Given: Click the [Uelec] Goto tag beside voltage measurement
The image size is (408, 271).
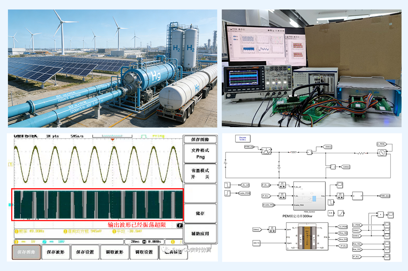Looking at the screenshot, I should click(x=346, y=167).
